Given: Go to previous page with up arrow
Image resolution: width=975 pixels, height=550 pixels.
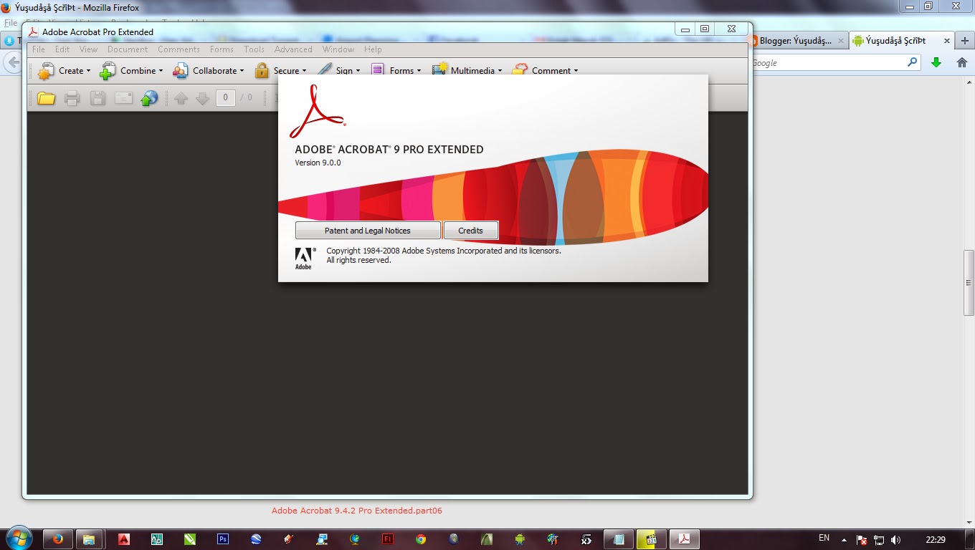Looking at the screenshot, I should point(181,98).
